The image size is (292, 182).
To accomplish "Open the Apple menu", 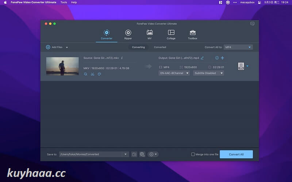I will (5, 3).
